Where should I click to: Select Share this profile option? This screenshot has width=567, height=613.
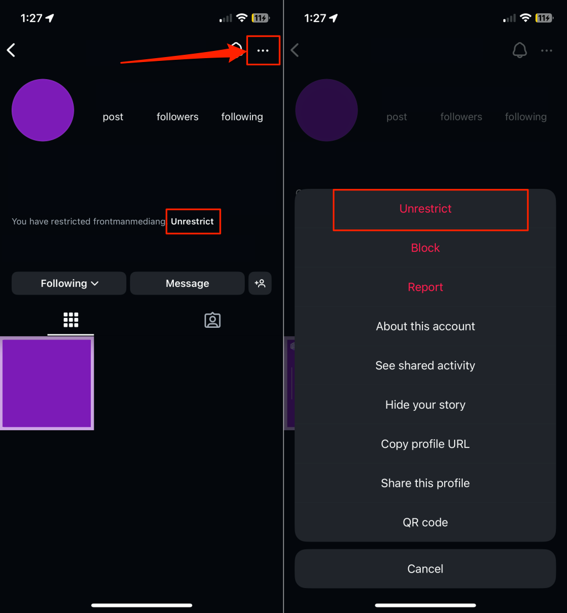point(425,483)
